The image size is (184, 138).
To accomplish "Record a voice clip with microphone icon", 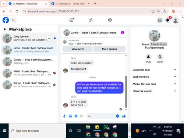I will pyautogui.click(x=64, y=116).
